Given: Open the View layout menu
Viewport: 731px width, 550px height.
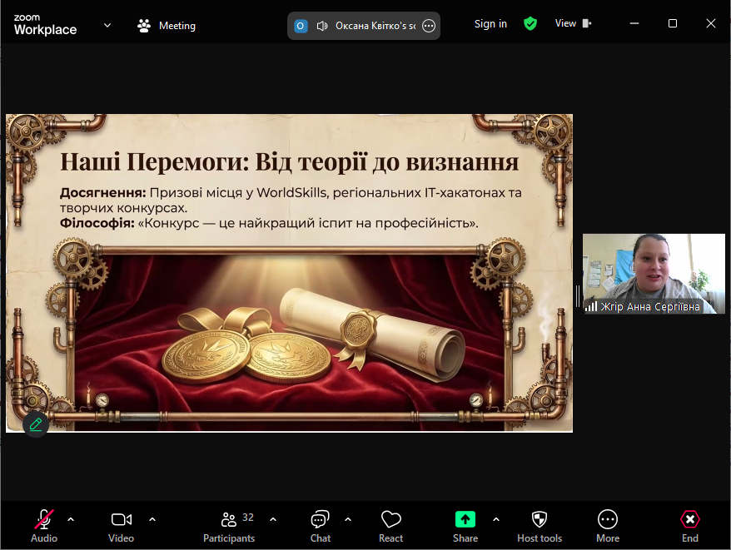Looking at the screenshot, I should tap(573, 24).
